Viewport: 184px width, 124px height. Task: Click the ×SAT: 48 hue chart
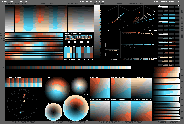point(81,19)
